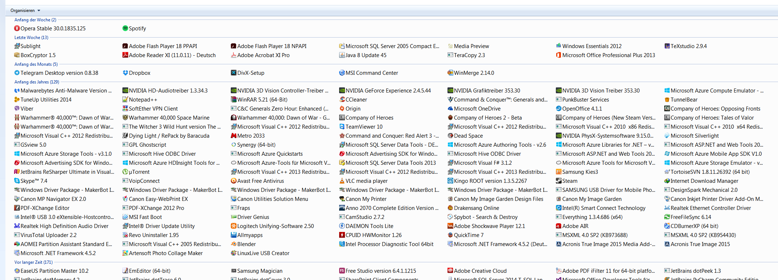This screenshot has width=778, height=280.
Task: Select the Steam icon
Action: (x=559, y=181)
